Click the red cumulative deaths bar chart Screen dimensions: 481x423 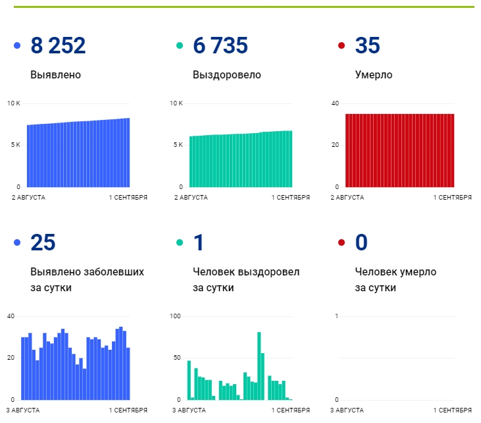click(x=399, y=150)
